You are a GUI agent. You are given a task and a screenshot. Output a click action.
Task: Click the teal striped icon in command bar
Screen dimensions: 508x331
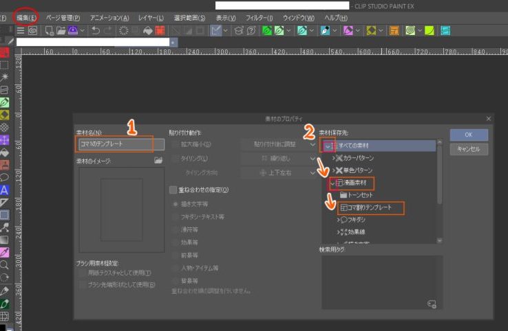[445, 31]
